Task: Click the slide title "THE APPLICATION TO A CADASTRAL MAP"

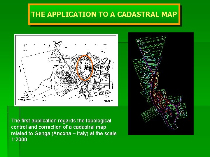Action: pos(104,14)
